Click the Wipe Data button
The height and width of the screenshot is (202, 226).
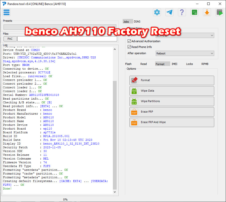[x=172, y=91]
